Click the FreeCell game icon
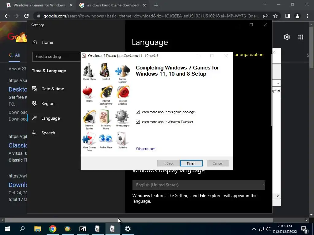Image resolution: width=314 pixels, height=235 pixels. (105, 70)
